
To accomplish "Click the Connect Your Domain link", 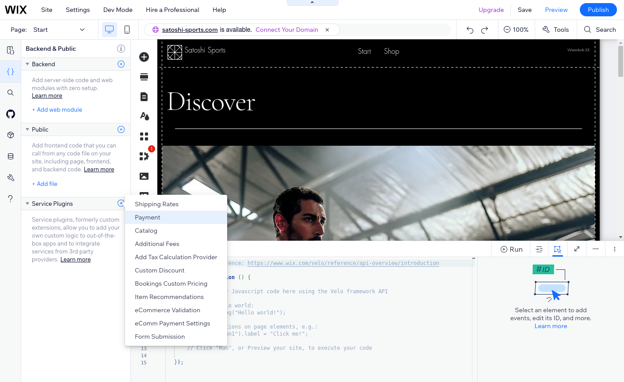I will (287, 30).
